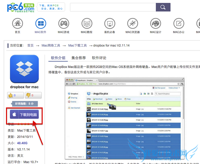Click the search magnifier button
Image resolution: width=200 pixels, height=164 pixels.
tap(163, 7)
